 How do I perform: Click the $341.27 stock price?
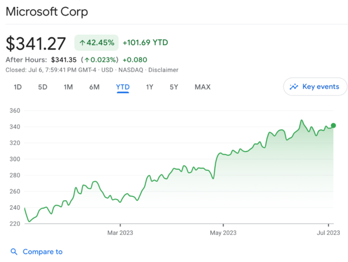tap(36, 43)
